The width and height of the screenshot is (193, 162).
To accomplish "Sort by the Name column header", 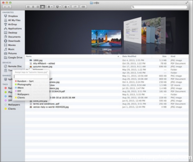I will point(73,56).
